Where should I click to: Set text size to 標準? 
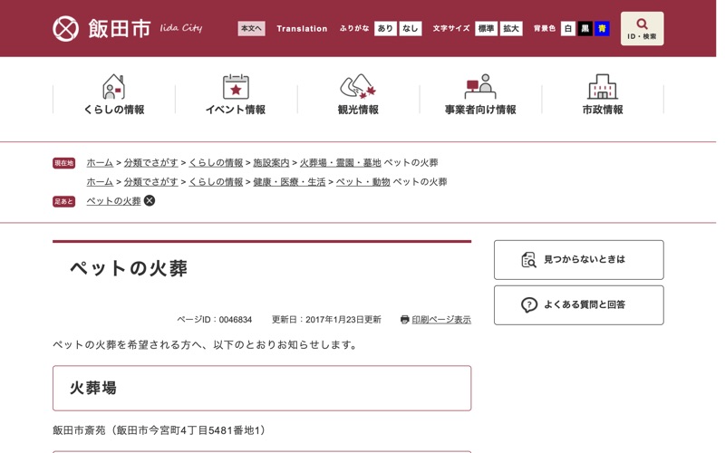pyautogui.click(x=486, y=29)
